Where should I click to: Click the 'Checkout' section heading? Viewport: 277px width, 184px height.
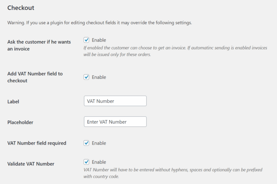tap(21, 8)
